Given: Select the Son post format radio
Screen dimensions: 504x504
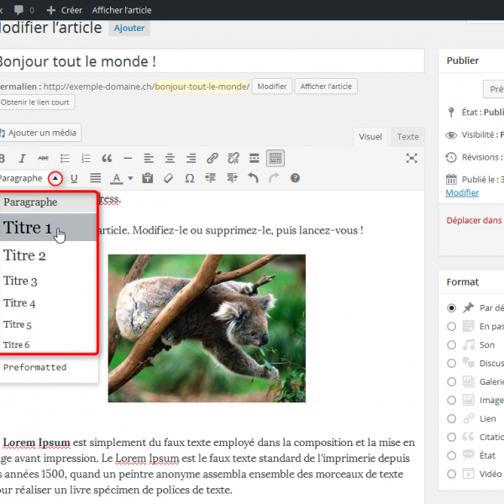Looking at the screenshot, I should point(452,344).
